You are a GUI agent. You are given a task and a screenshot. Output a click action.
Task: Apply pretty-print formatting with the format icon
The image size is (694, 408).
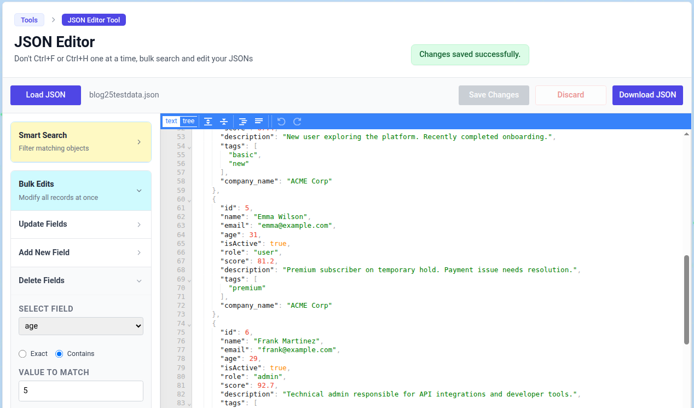point(242,121)
